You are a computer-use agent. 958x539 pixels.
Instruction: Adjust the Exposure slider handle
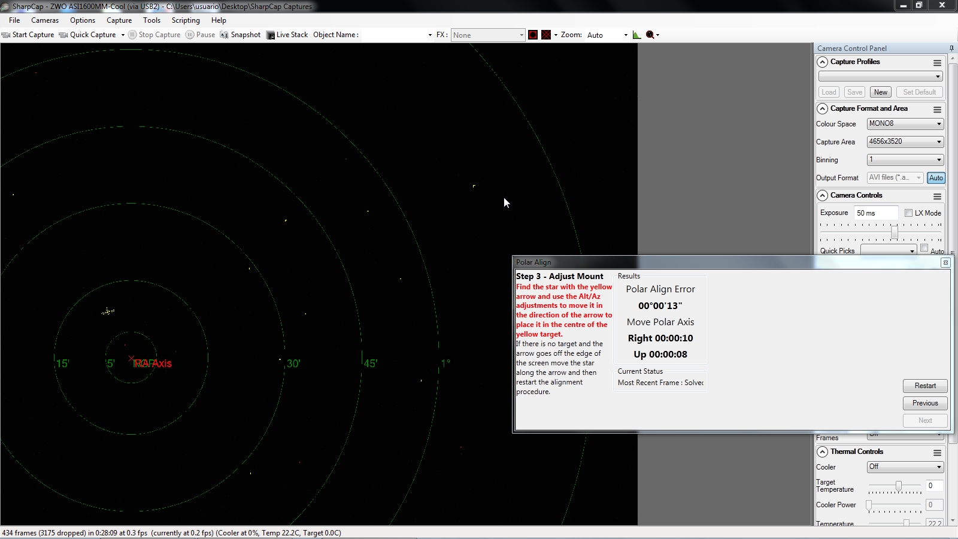[x=895, y=232]
